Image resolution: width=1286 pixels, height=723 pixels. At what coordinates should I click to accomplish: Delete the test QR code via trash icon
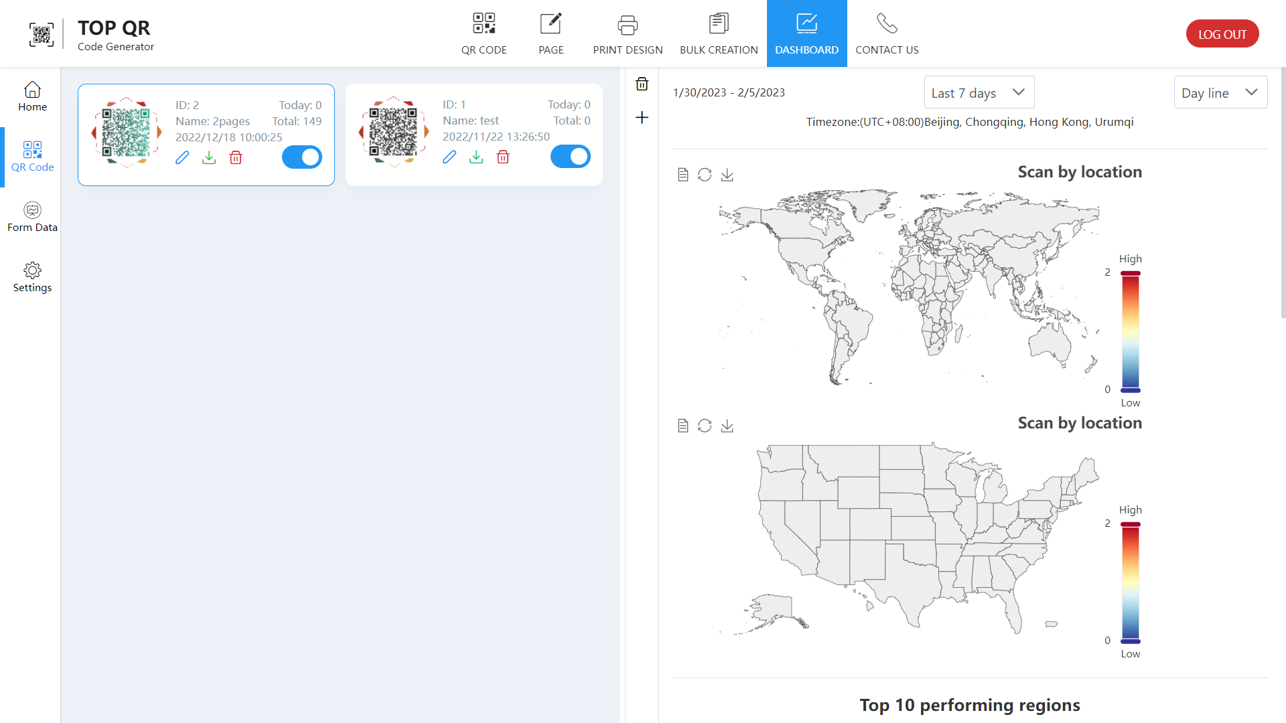click(503, 157)
